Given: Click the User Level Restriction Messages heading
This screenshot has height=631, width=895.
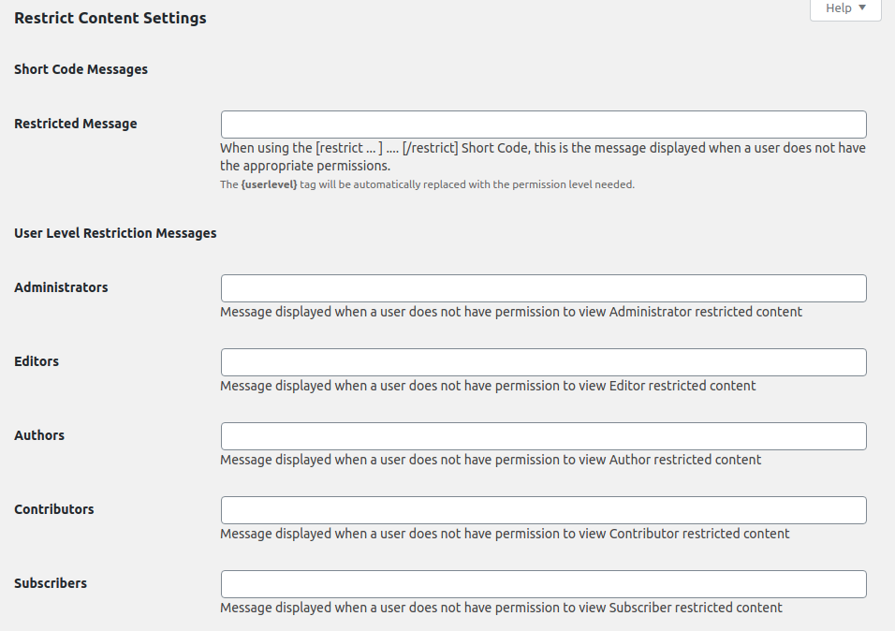Looking at the screenshot, I should coord(114,232).
